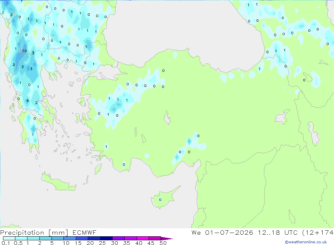Click the '5' legend scale label
This screenshot has height=245, width=334.
(x=52, y=243)
